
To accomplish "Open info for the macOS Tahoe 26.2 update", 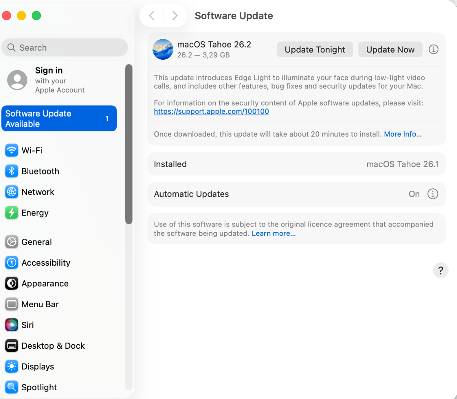I will pos(433,49).
